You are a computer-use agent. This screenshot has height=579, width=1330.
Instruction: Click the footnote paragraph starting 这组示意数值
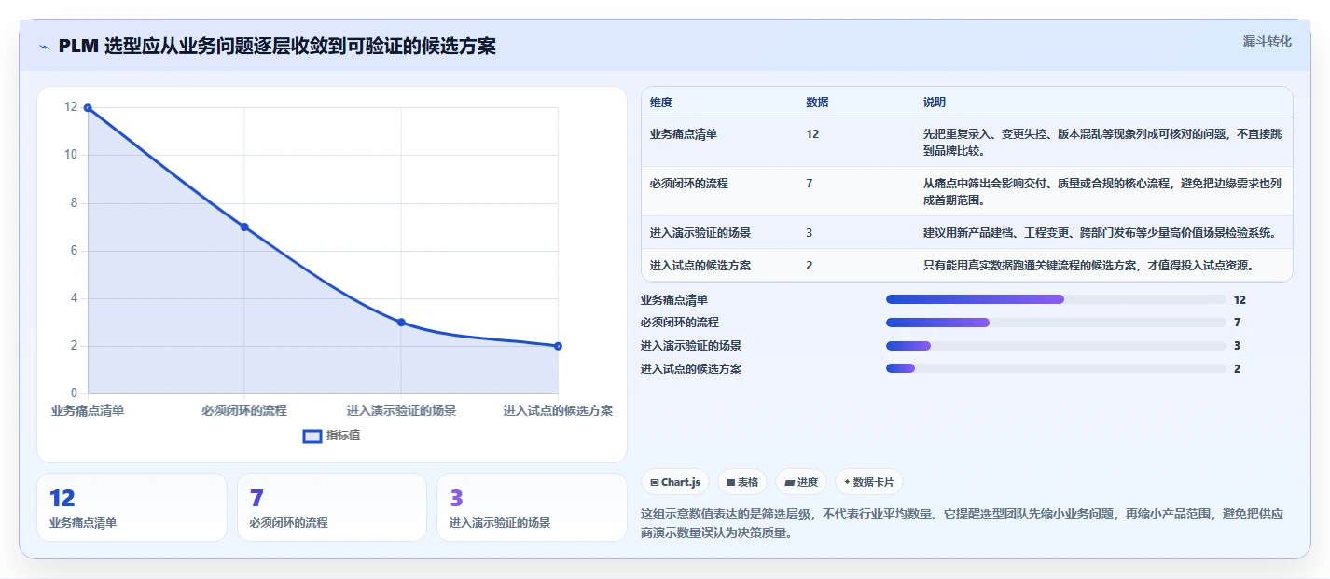(963, 523)
